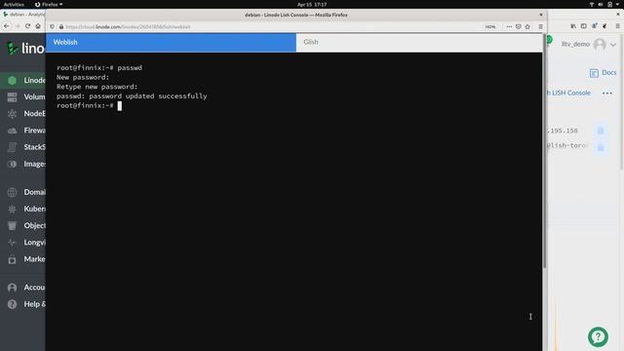
Task: Open main Firefox window hamburger menu
Action: tap(617, 26)
